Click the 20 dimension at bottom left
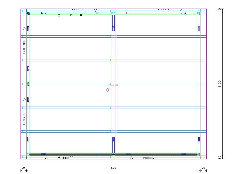236x174 pixels. coord(23,168)
